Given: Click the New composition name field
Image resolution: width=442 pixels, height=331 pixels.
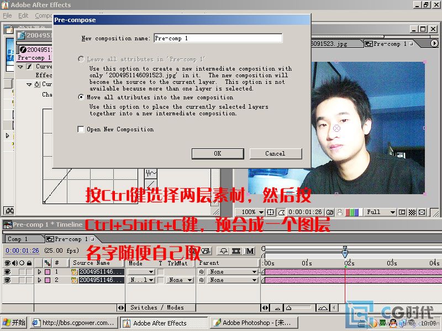Looking at the screenshot, I should tap(218, 38).
